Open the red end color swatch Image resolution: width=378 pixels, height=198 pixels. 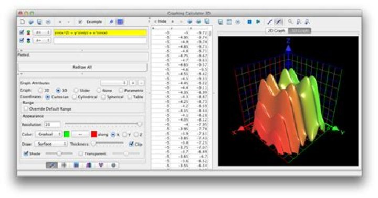(x=94, y=134)
